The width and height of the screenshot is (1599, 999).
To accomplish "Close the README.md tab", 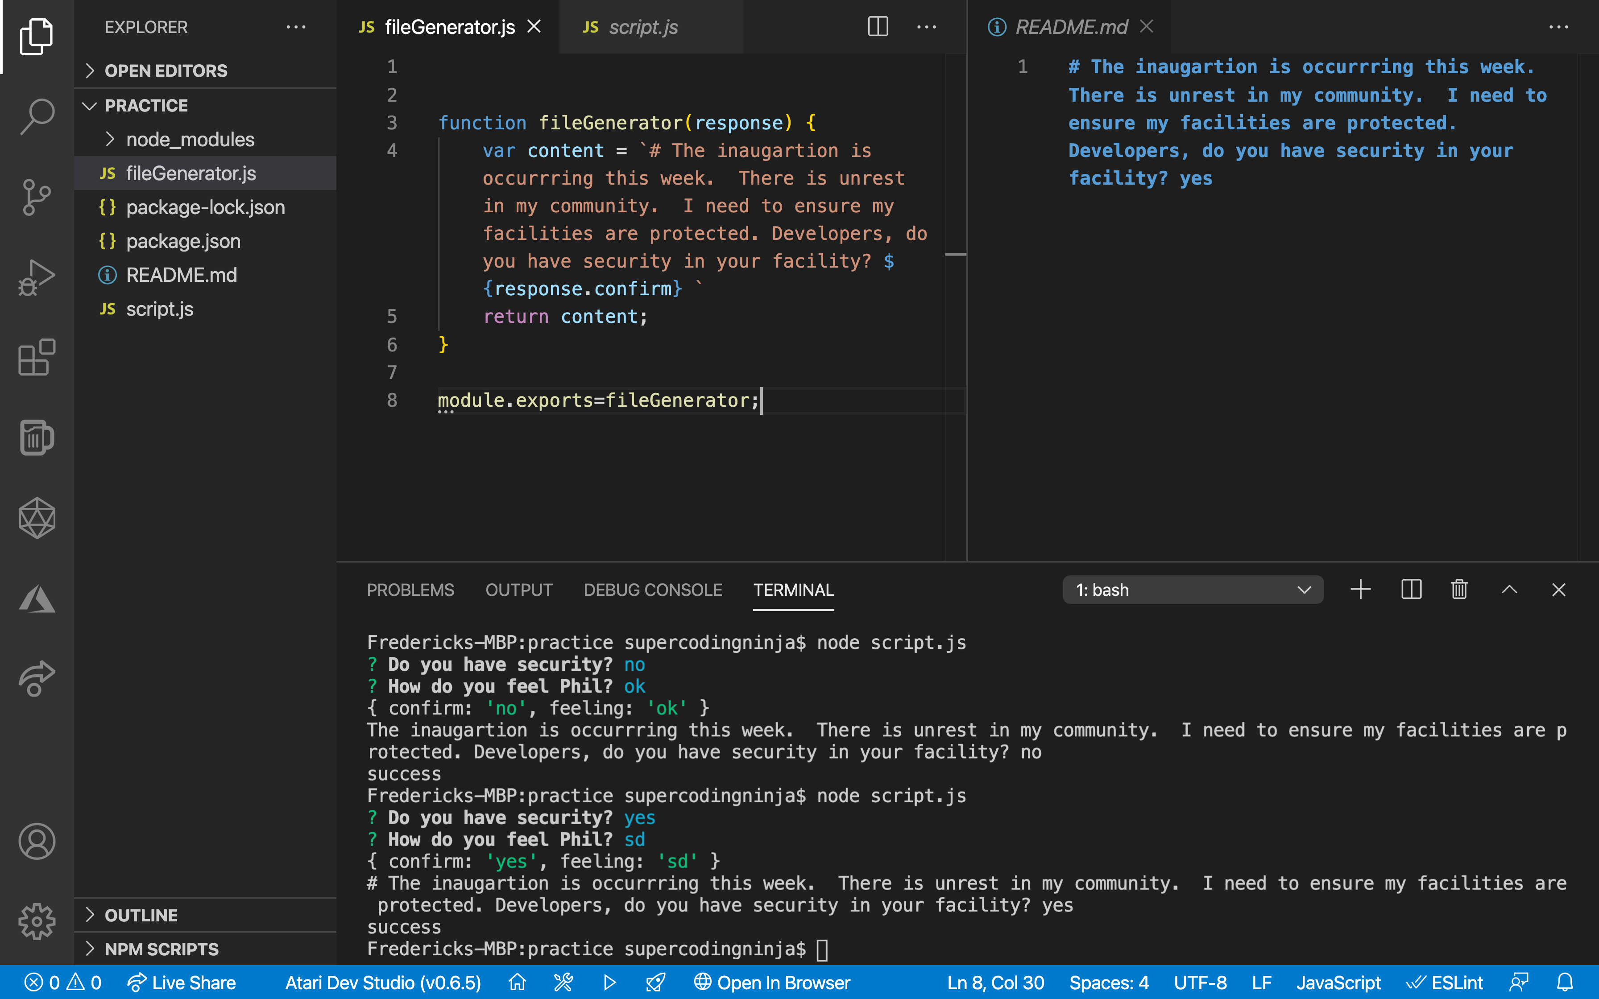I will 1147,26.
